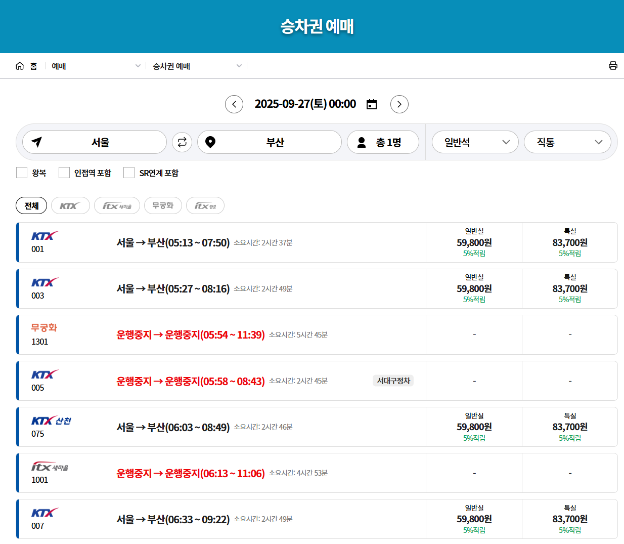
Task: Click 서울→부산(06:03~08:49) schedule text
Action: pos(173,428)
